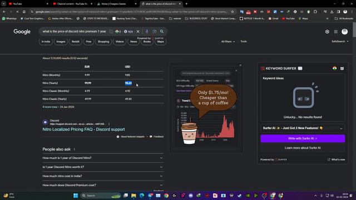Open the browser home page
This screenshot has width=356, height=200.
pyautogui.click(x=24, y=12)
